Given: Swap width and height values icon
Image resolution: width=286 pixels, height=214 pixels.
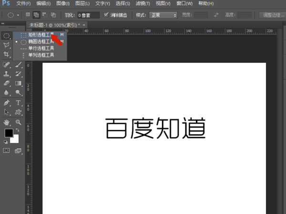Looking at the screenshot, I should point(216,15).
